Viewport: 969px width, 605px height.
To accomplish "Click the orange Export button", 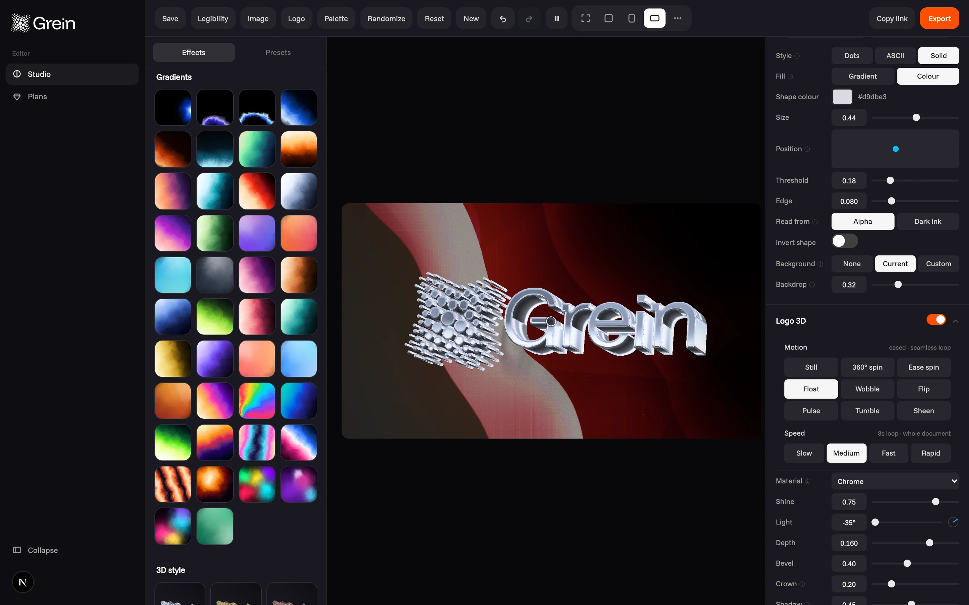I will click(x=939, y=18).
